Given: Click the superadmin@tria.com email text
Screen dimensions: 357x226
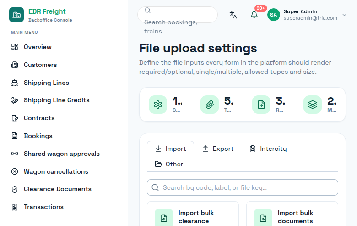Looking at the screenshot, I should (x=310, y=18).
